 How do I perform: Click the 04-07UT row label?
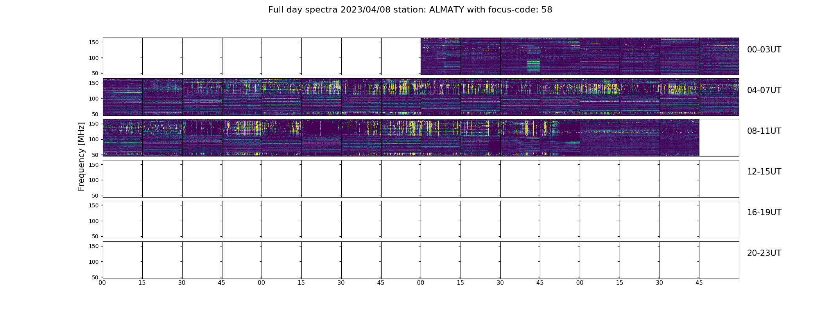click(x=764, y=90)
